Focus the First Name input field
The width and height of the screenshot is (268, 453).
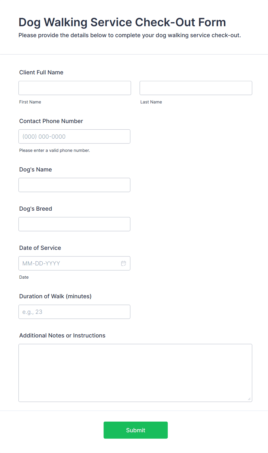coord(75,88)
